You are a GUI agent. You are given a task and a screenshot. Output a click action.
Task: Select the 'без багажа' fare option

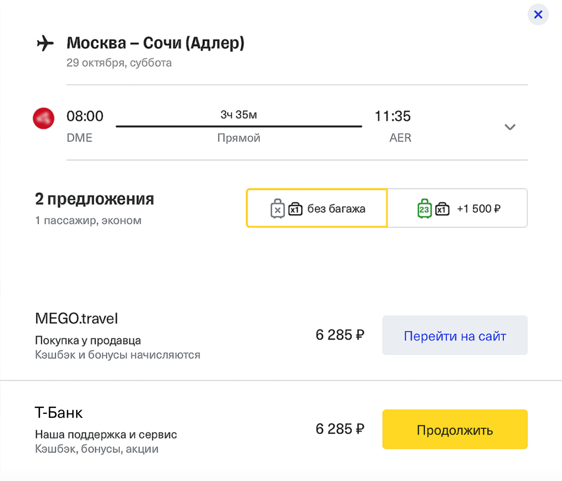[x=335, y=209]
